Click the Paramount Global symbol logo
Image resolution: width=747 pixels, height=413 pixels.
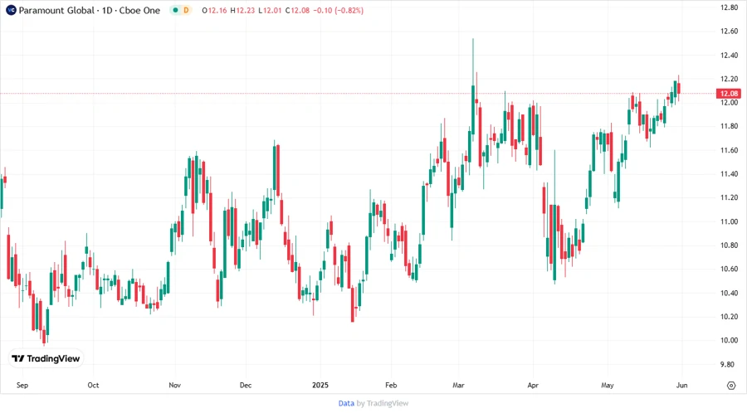[x=11, y=10]
